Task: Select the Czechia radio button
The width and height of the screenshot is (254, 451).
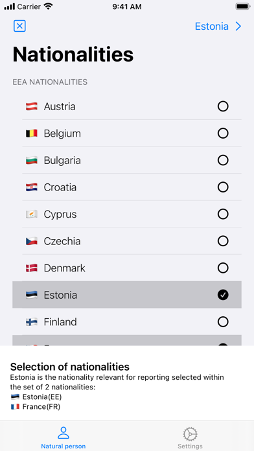Action: tap(223, 241)
